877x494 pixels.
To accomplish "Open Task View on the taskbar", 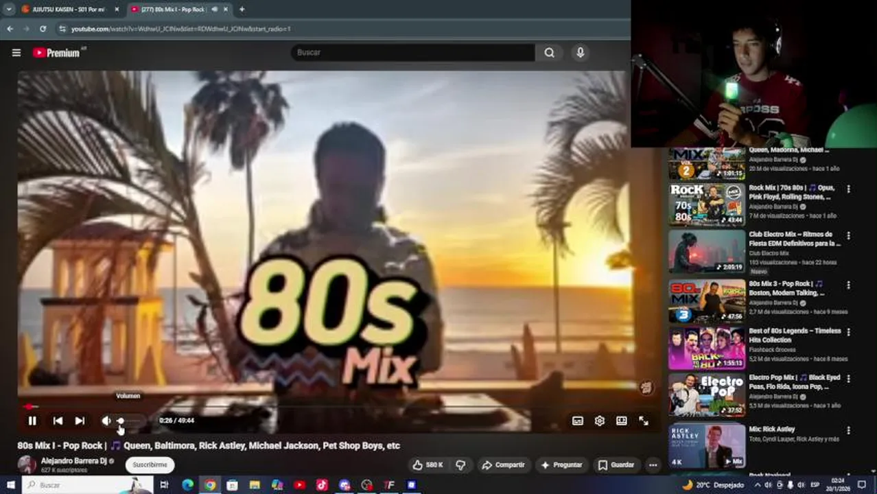I will point(164,485).
